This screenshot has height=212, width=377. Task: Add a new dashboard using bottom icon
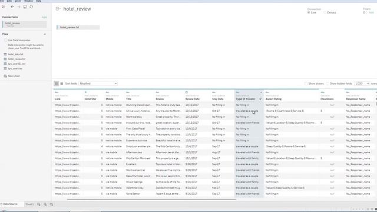(45, 204)
